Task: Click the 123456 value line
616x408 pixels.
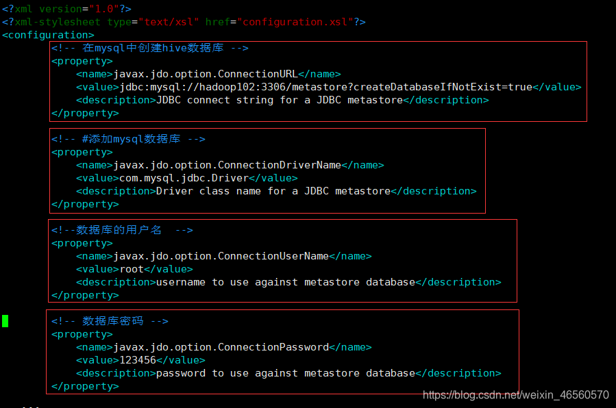Action: coord(140,360)
